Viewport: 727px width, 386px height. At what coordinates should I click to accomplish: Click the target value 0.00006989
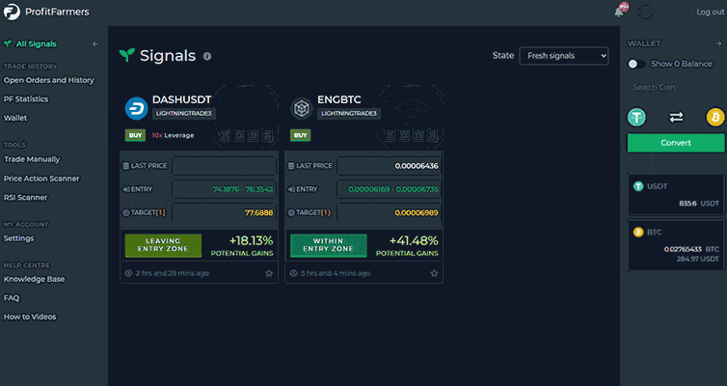click(x=417, y=213)
